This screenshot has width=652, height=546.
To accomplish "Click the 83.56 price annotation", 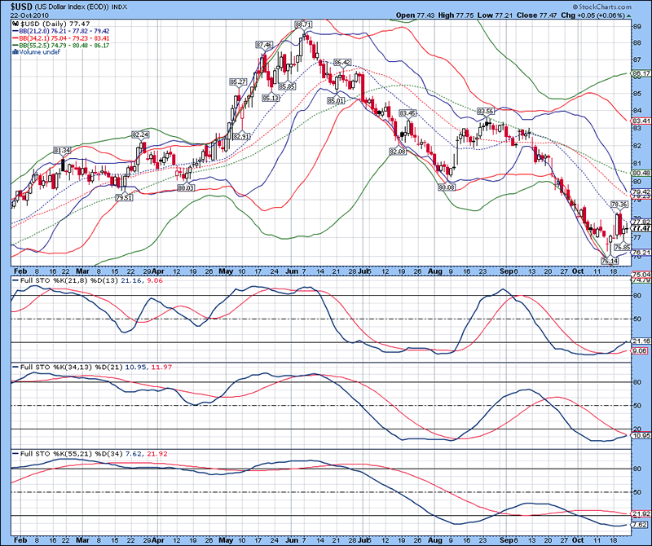I will click(486, 111).
